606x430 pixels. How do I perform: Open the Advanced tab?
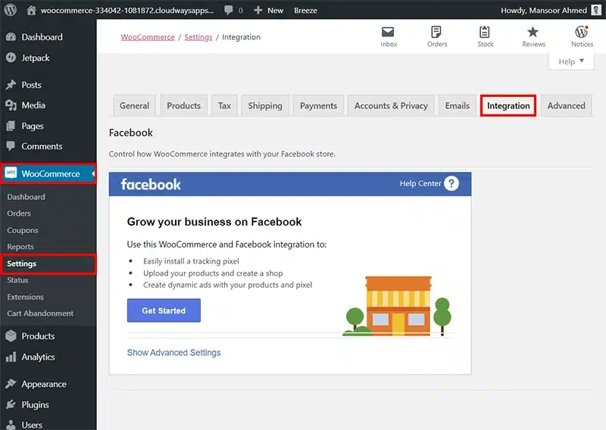[x=566, y=105]
